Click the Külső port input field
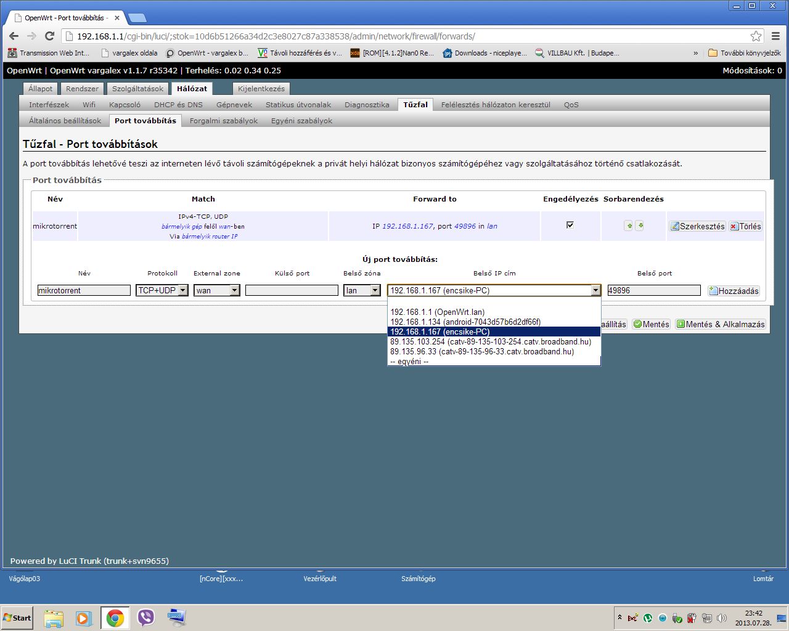This screenshot has height=631, width=789. [x=292, y=290]
